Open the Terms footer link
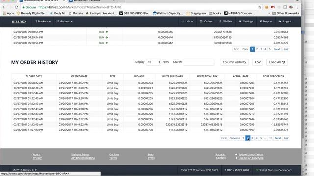The height and width of the screenshot is (176, 314). (113, 158)
